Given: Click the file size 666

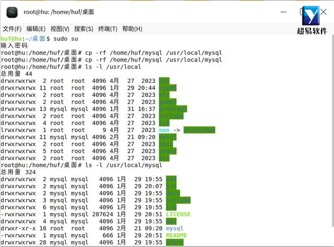Looking at the screenshot, I should [x=108, y=236].
